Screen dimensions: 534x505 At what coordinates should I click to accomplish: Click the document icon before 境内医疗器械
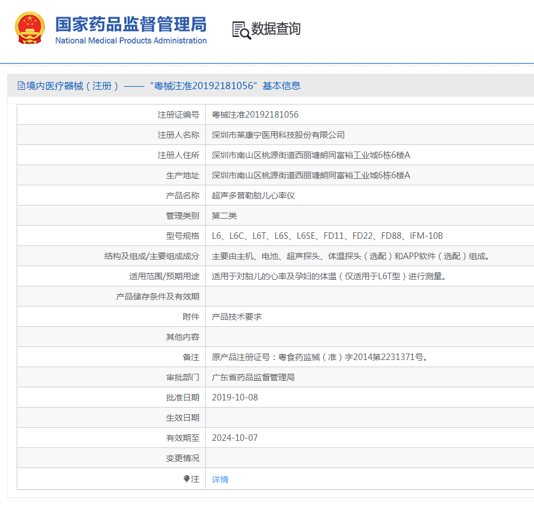pos(21,86)
